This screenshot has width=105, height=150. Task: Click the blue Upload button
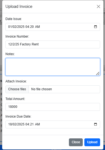[92, 142]
